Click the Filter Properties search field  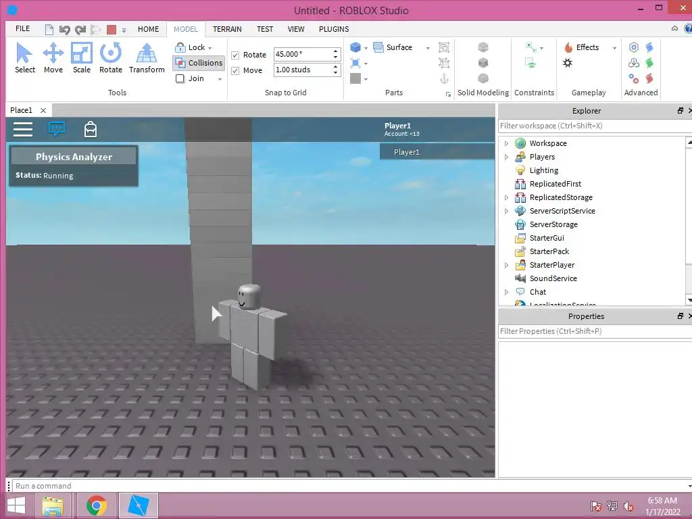point(595,331)
